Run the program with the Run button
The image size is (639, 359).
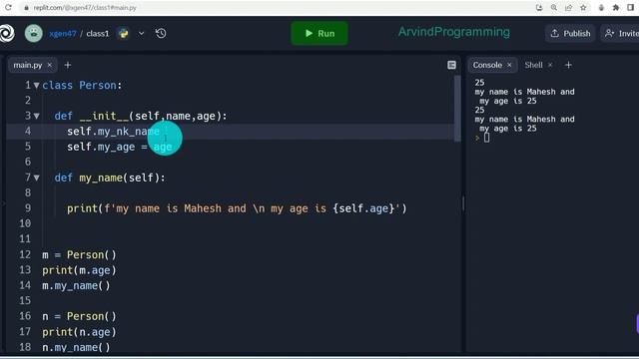tap(319, 33)
